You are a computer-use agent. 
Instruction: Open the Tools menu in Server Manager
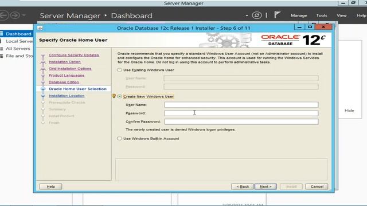pyautogui.click(x=322, y=15)
